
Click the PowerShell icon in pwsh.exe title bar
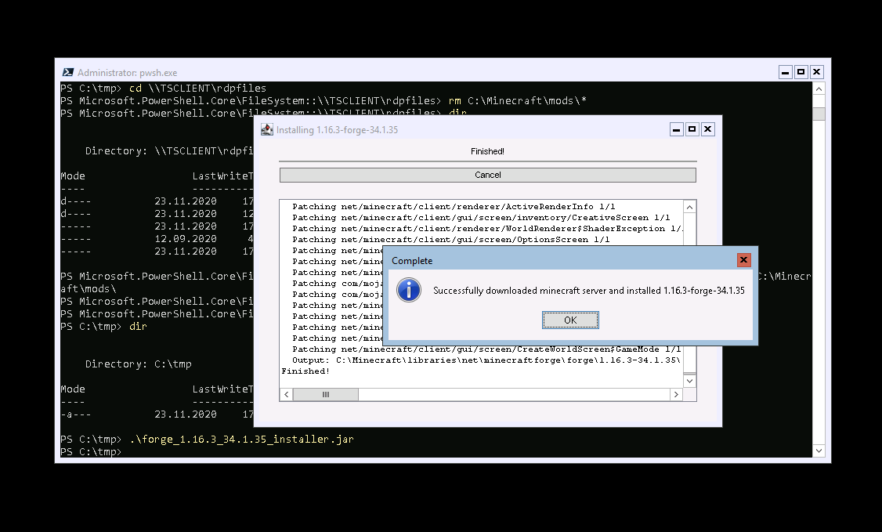(68, 73)
